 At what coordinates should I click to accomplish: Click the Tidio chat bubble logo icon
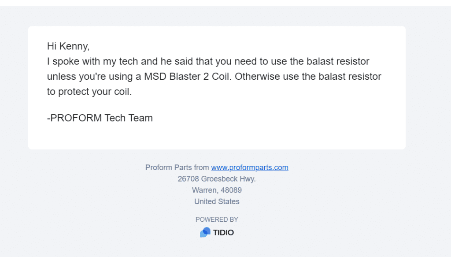(205, 232)
